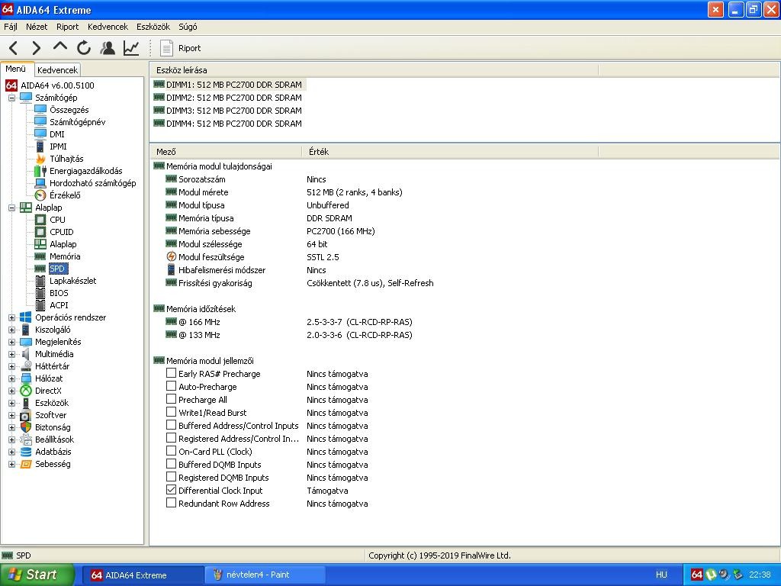Select the Túlhajtás flame icon
Viewport: 781px width, 586px height.
[40, 159]
